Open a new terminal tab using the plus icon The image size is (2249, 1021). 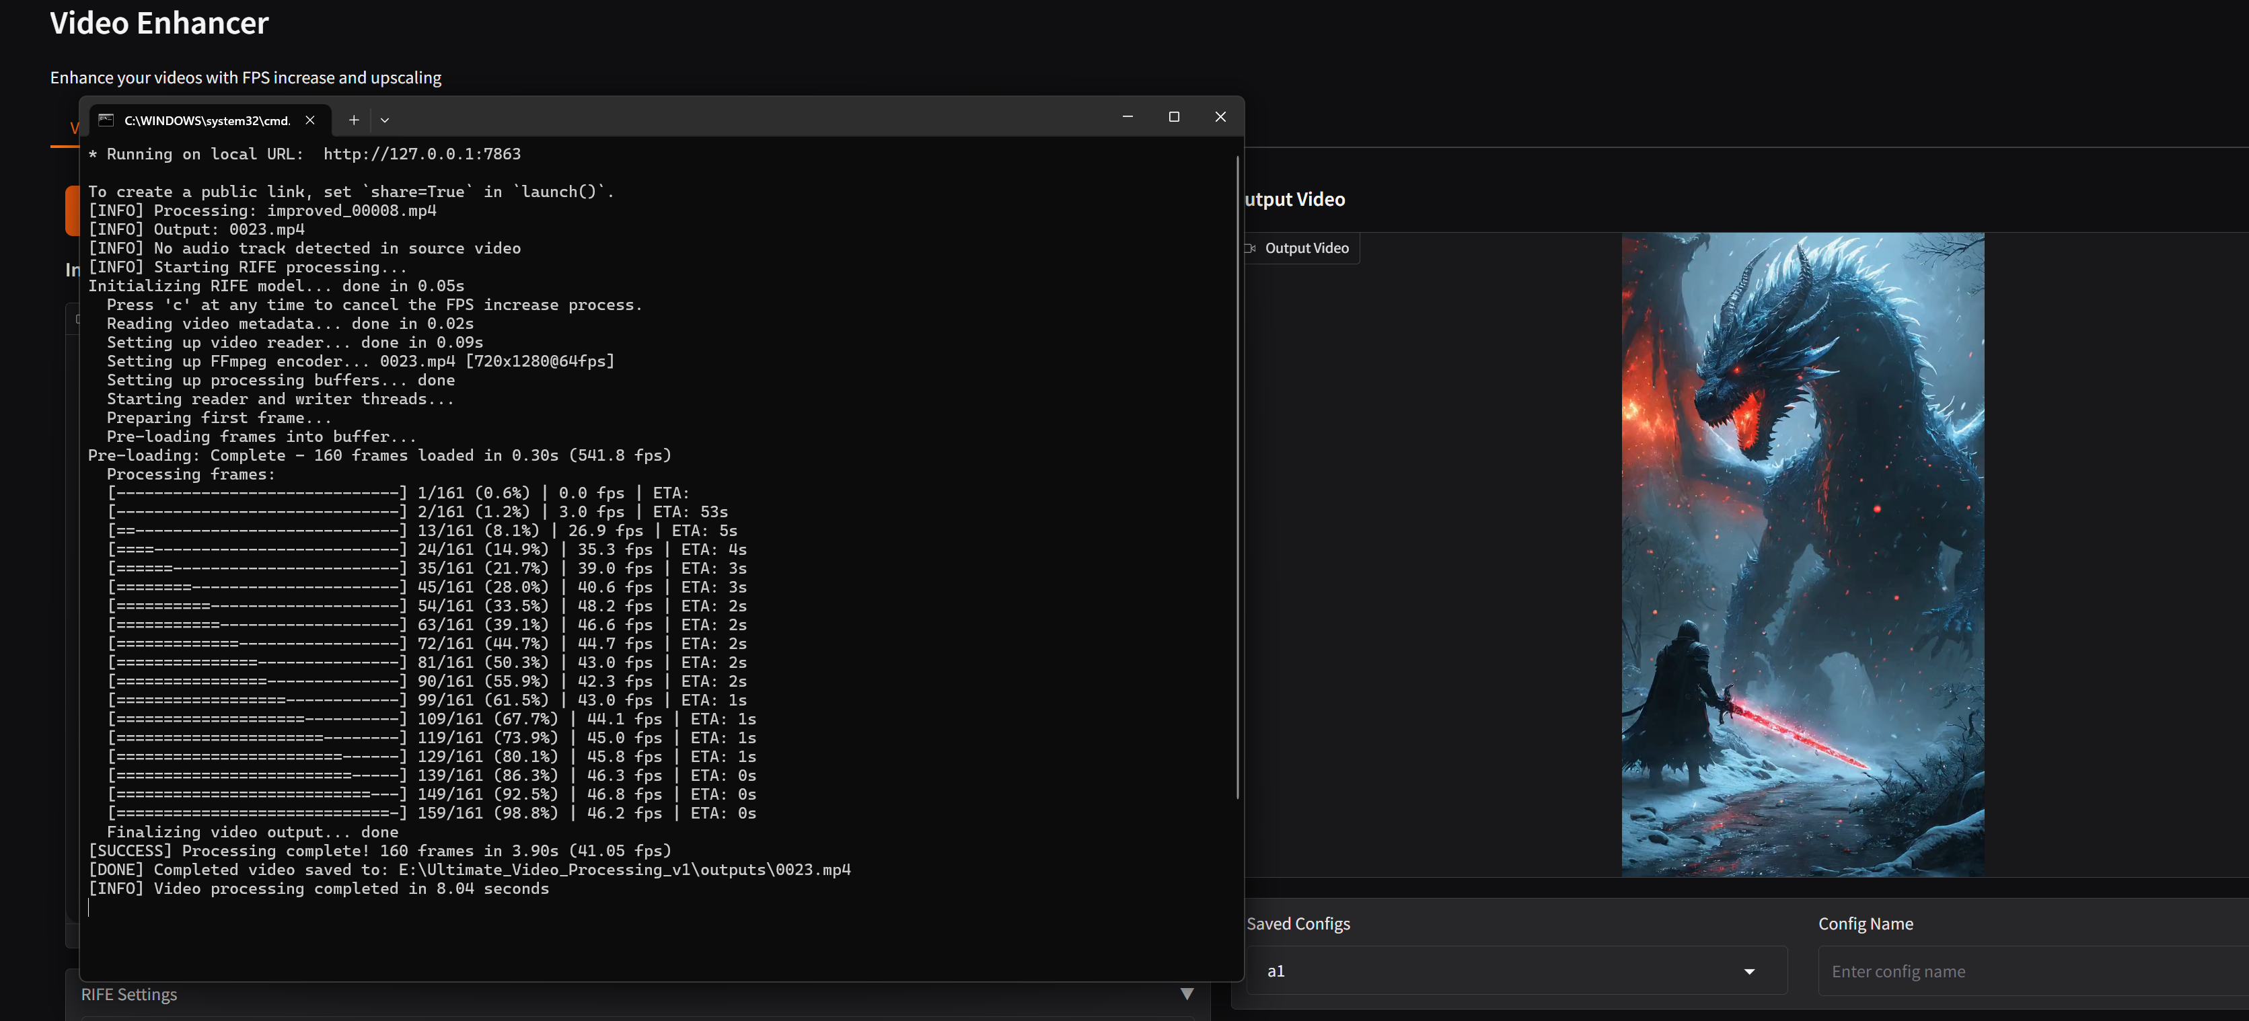point(354,120)
